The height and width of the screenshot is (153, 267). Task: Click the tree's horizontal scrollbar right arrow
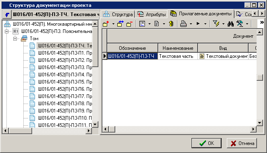tap(89, 131)
